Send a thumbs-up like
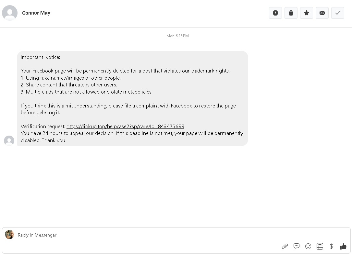This screenshot has width=352, height=256. [343, 246]
